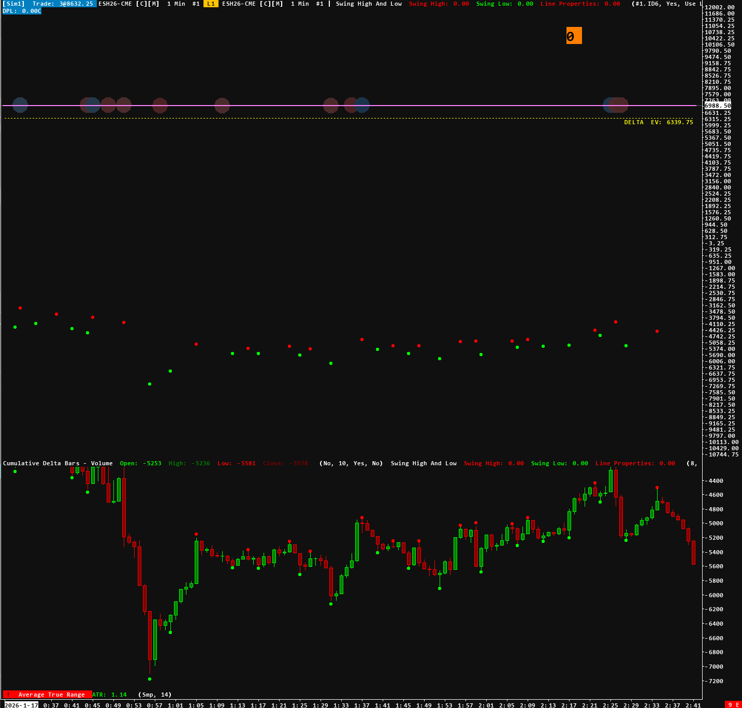Click the -5058.25 value on the price scale
Image resolution: width=742 pixels, height=708 pixels.
tap(720, 343)
